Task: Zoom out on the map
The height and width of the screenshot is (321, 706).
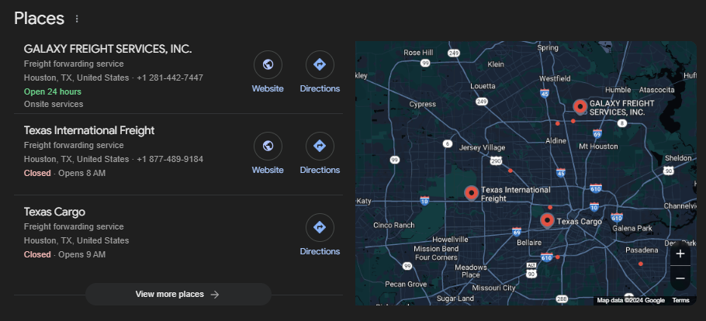Action: click(x=680, y=278)
